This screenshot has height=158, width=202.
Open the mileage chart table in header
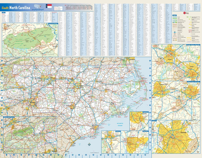click(79, 7)
